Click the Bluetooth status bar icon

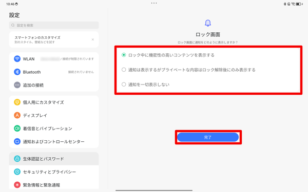[x=284, y=4]
